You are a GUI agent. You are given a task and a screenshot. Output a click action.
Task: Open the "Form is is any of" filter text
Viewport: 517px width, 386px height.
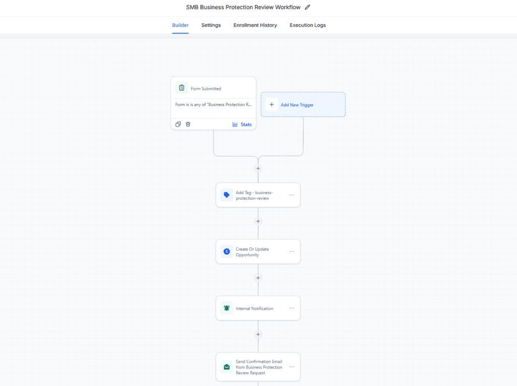(214, 105)
